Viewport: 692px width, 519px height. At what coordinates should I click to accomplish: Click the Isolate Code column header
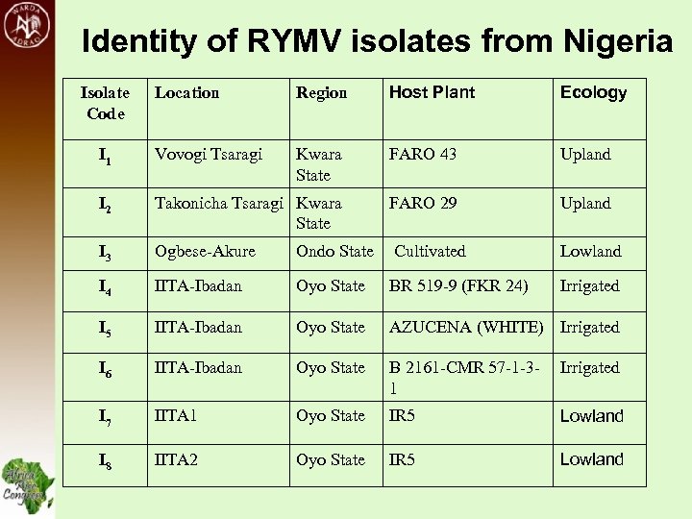pos(105,103)
